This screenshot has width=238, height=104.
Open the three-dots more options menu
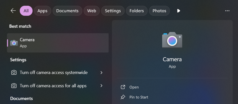point(227,11)
